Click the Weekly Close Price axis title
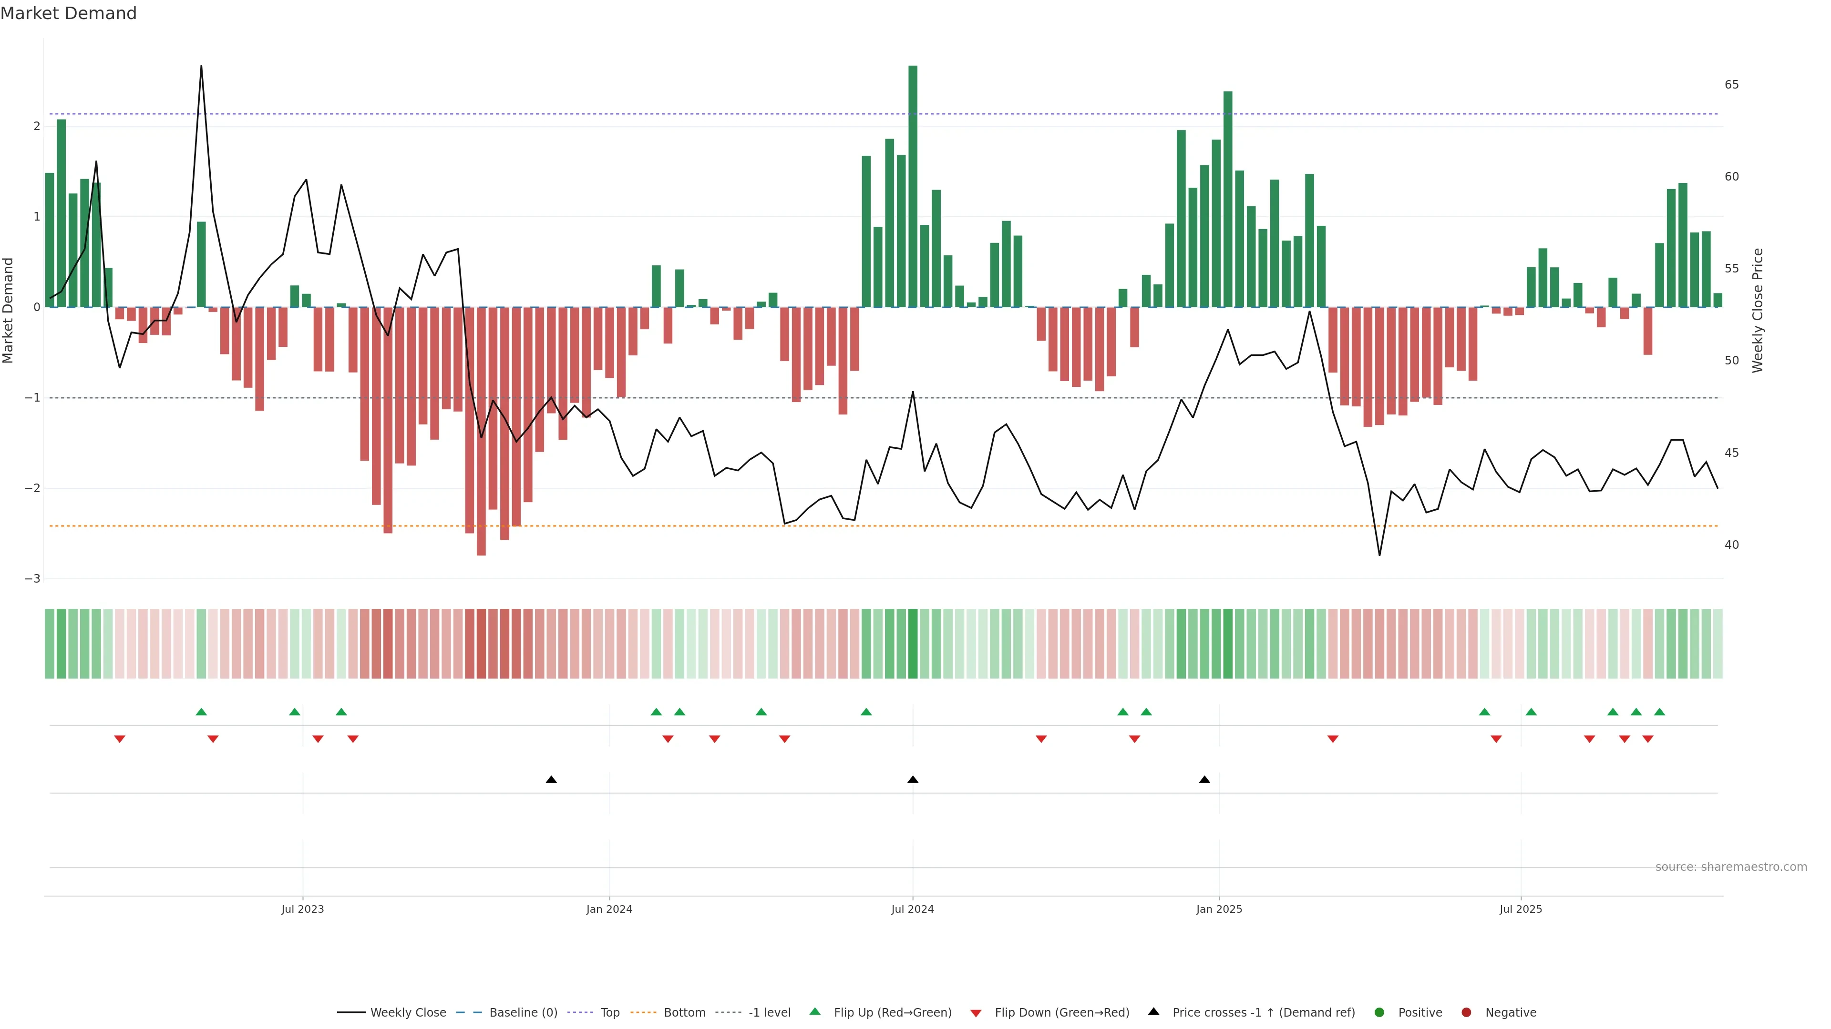1831x1029 pixels. 1758,310
